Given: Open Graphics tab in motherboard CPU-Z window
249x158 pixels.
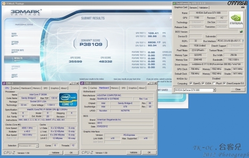Looking at the screenshot, I should 133,88.
